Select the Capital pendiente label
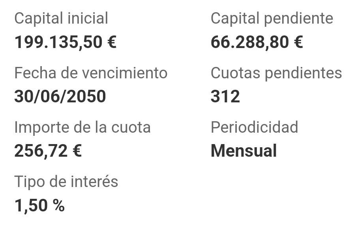 pyautogui.click(x=272, y=18)
